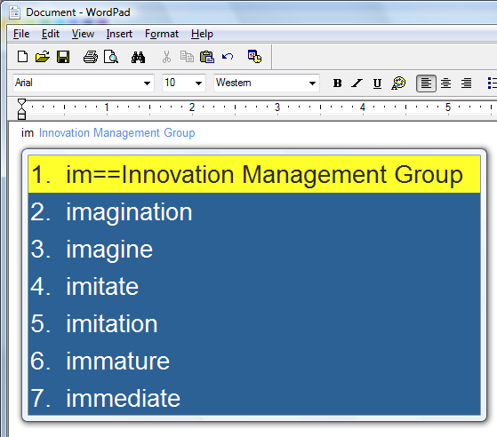The width and height of the screenshot is (497, 437).
Task: Open the Format menu
Action: [162, 34]
